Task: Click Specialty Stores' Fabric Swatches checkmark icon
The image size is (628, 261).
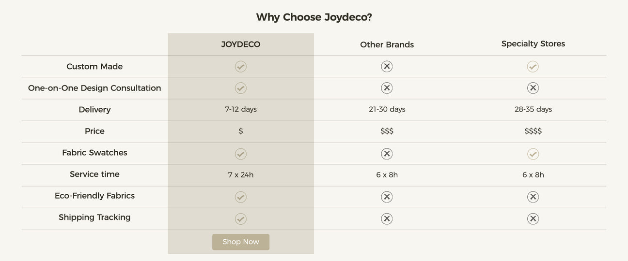Action: tap(533, 154)
